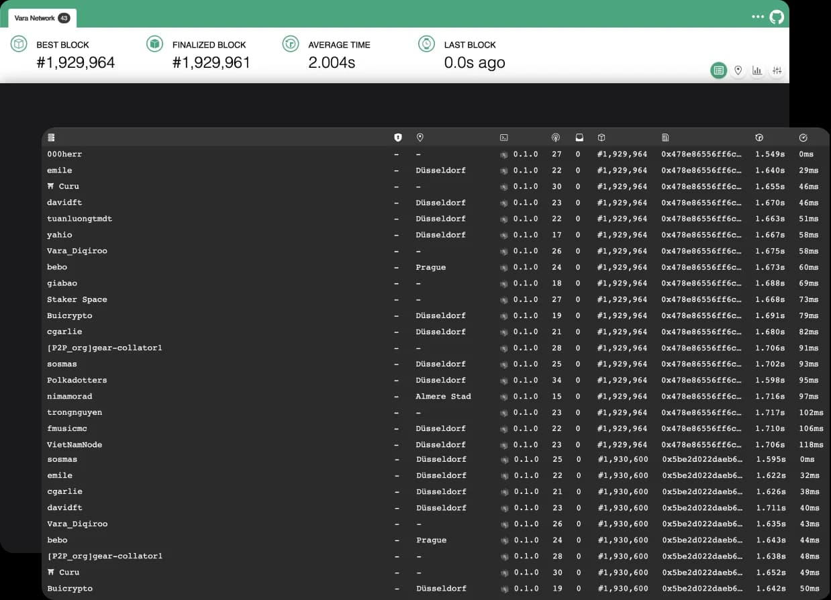
Task: Sort by transactions in queue icon
Action: (579, 138)
